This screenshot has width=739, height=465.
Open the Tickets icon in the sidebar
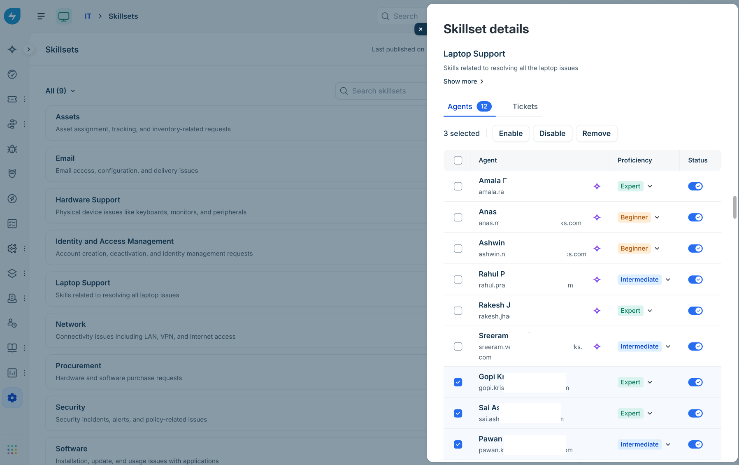tap(12, 99)
